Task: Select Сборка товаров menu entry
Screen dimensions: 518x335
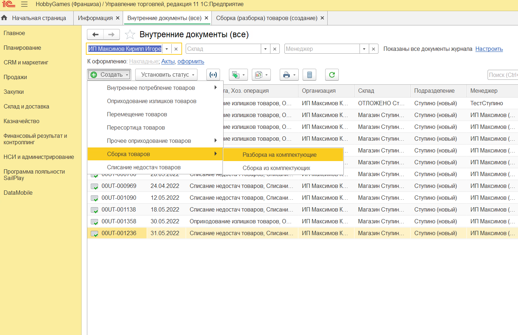Action: 155,154
